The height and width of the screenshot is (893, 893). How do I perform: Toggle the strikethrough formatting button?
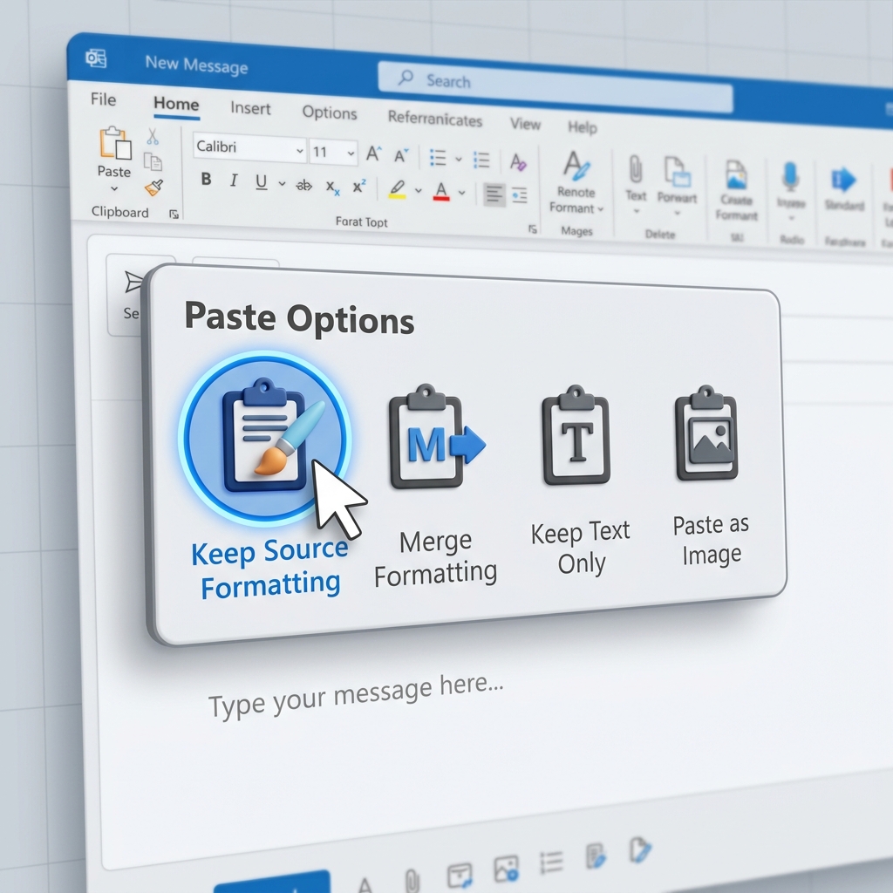tap(303, 187)
